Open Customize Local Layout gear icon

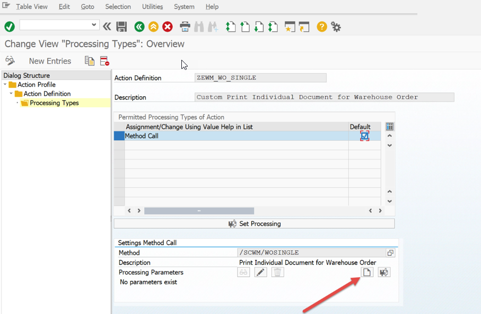coord(336,27)
